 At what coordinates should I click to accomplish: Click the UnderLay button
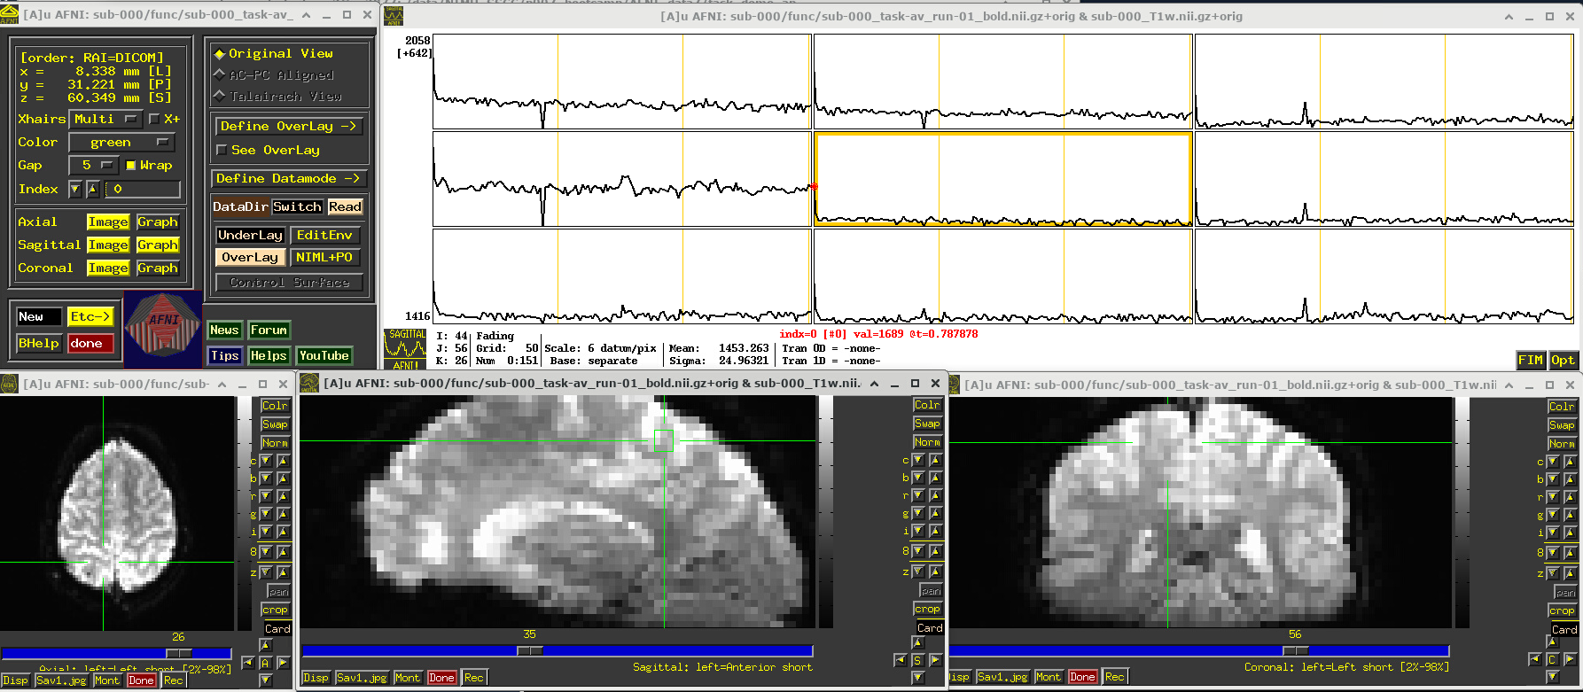[250, 235]
